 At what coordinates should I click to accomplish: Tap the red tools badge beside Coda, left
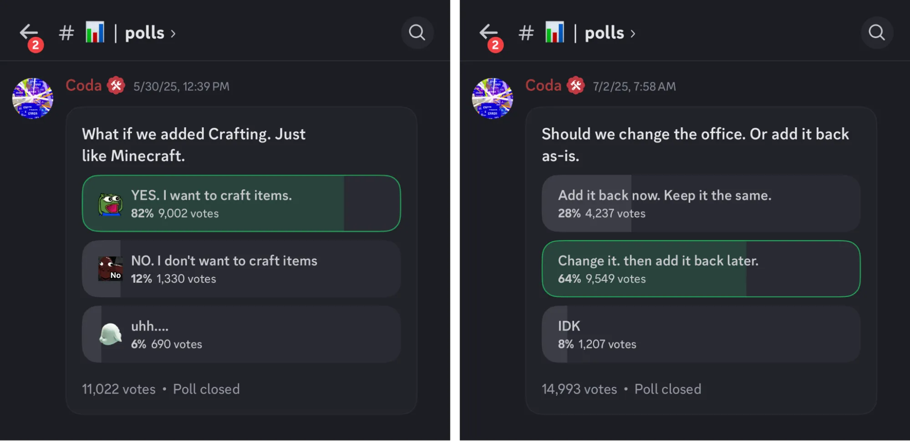(x=116, y=85)
